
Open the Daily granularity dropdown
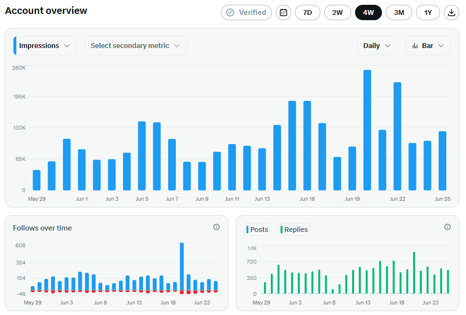(377, 46)
